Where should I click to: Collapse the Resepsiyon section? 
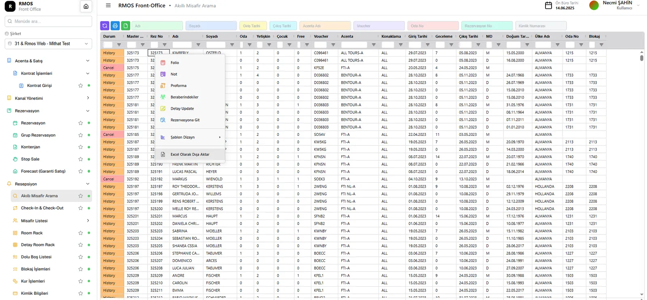tap(88, 184)
